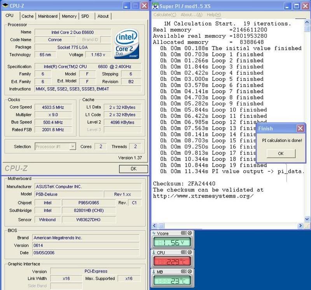311x290 pixels.
Task: Open the Mainboard tab in CPU-Z
Action: [48, 16]
